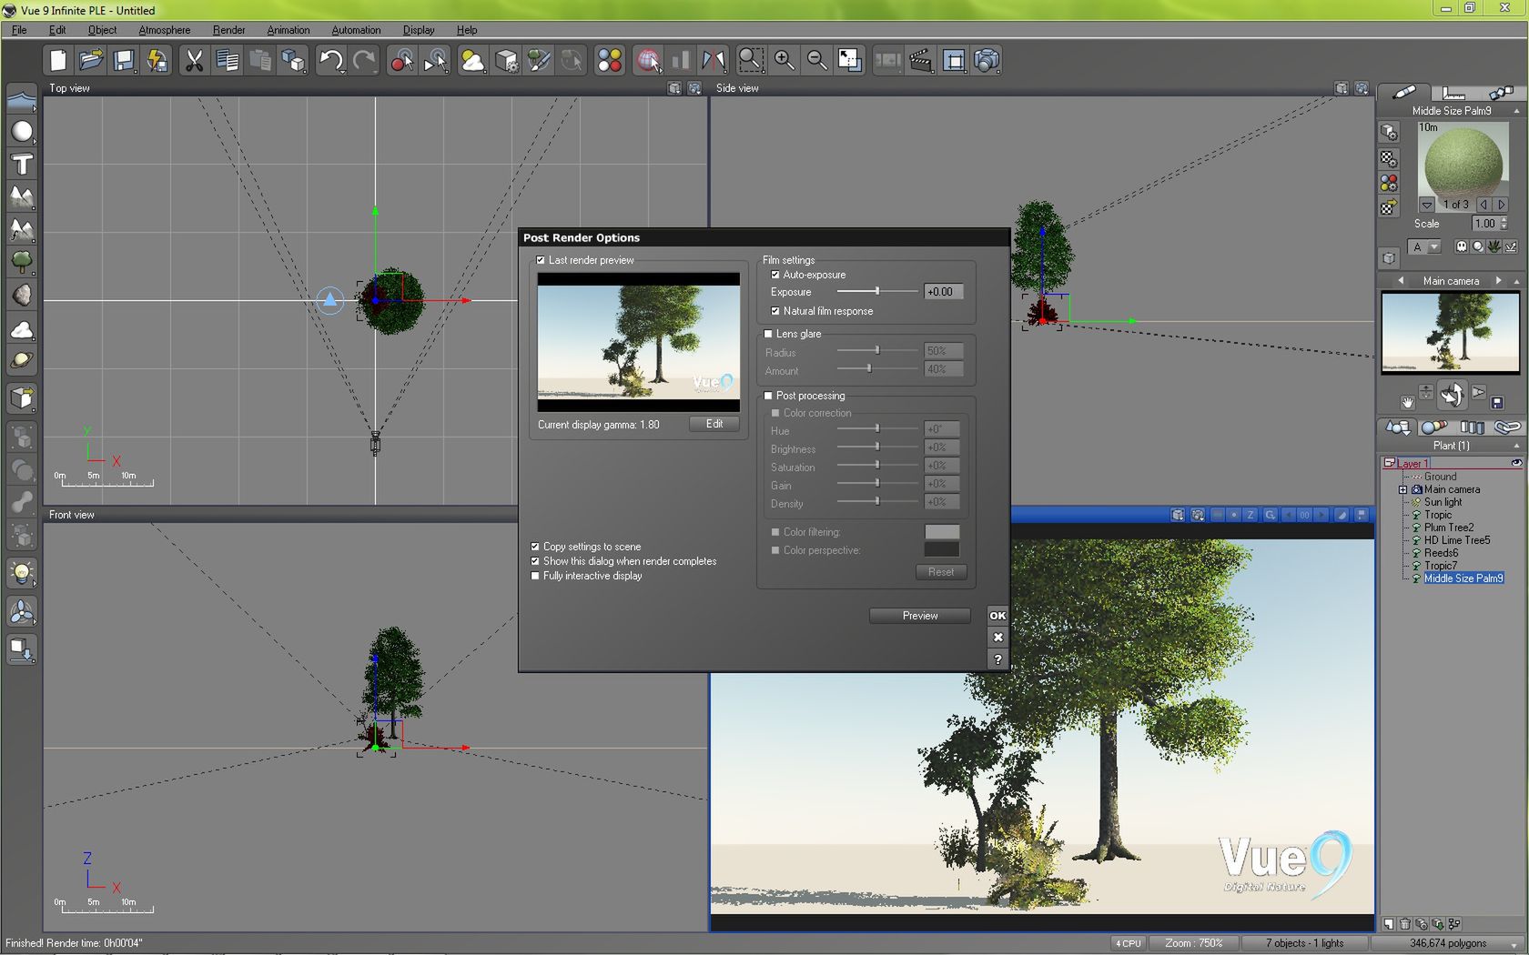Viewport: 1529px width, 955px height.
Task: Select the 3D Text tool in sidebar
Action: click(x=22, y=165)
